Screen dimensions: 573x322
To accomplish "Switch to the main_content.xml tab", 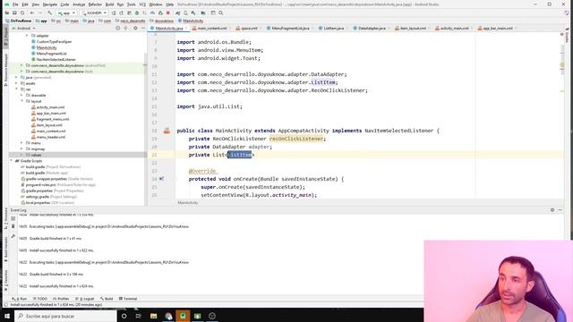I will (210, 28).
